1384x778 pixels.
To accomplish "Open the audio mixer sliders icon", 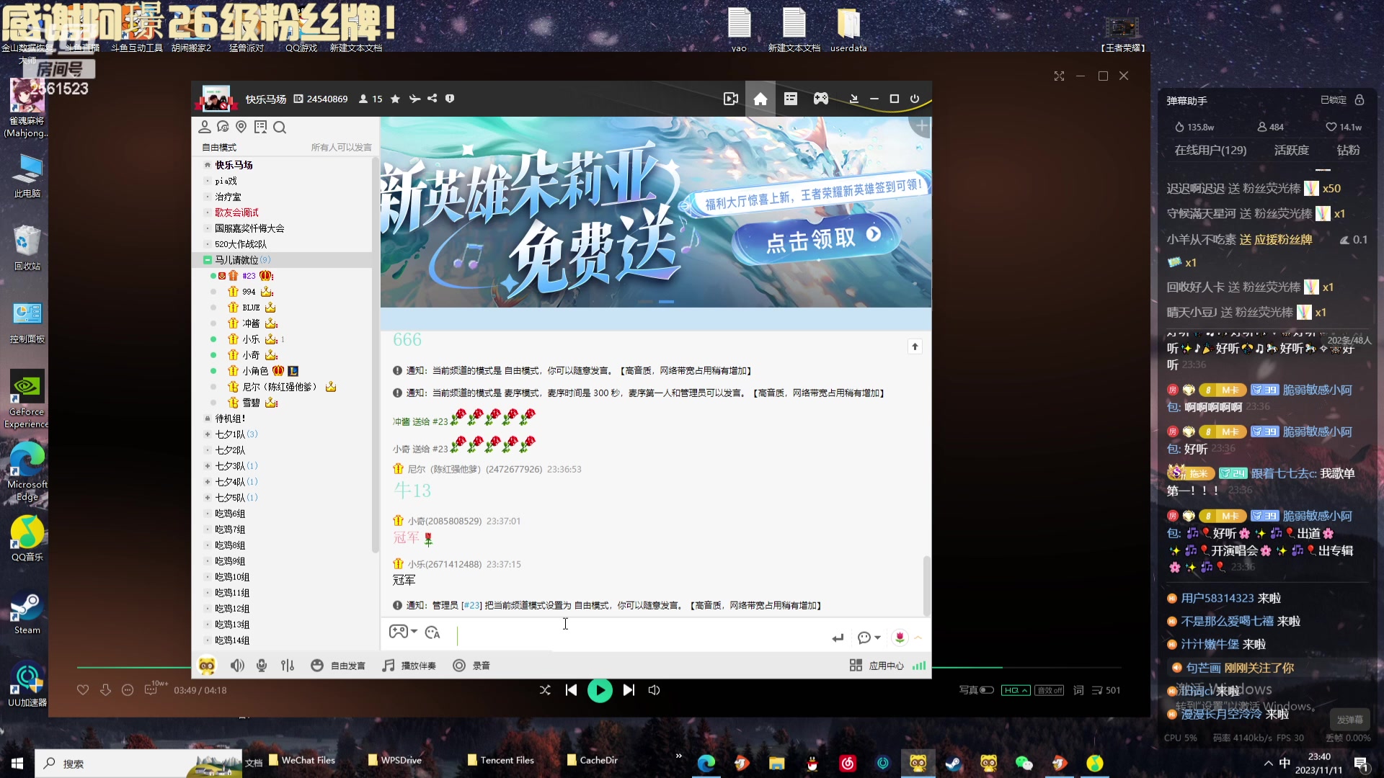I will [288, 665].
